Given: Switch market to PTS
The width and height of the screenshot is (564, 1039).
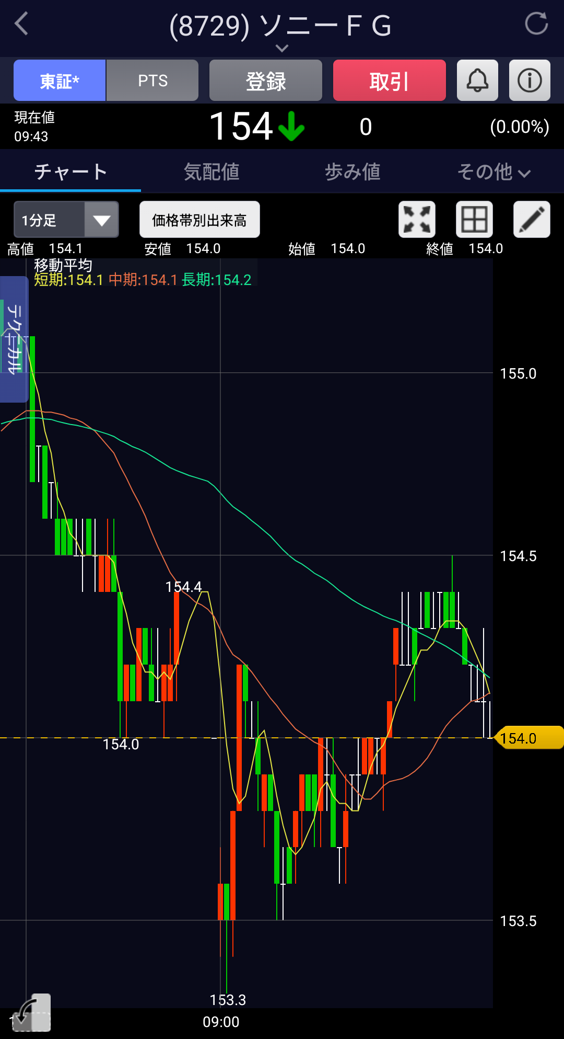Looking at the screenshot, I should [x=152, y=81].
